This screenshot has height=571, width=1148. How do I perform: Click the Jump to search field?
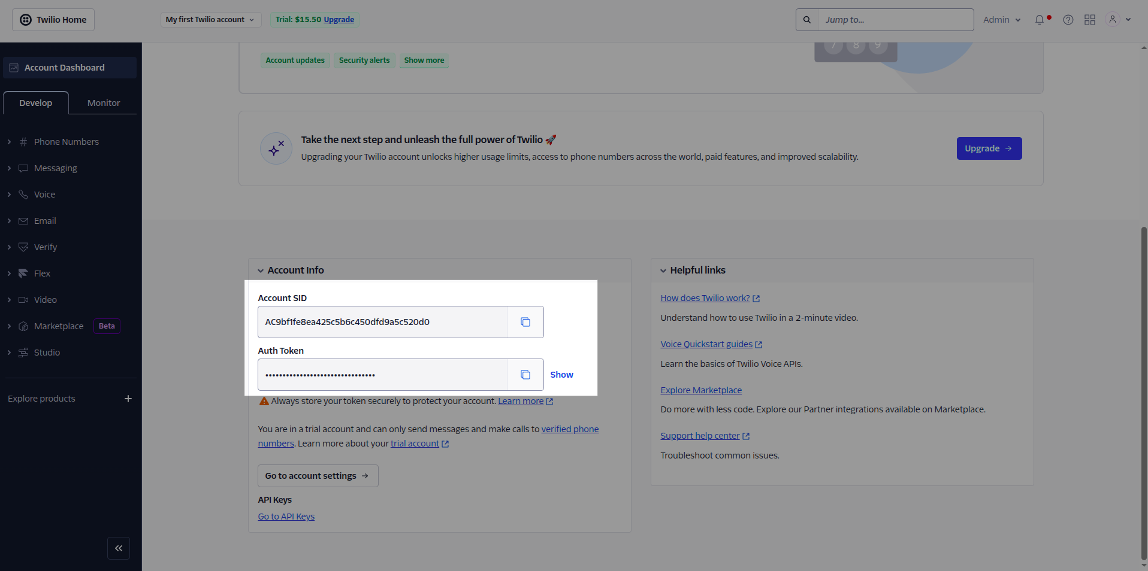tap(895, 20)
